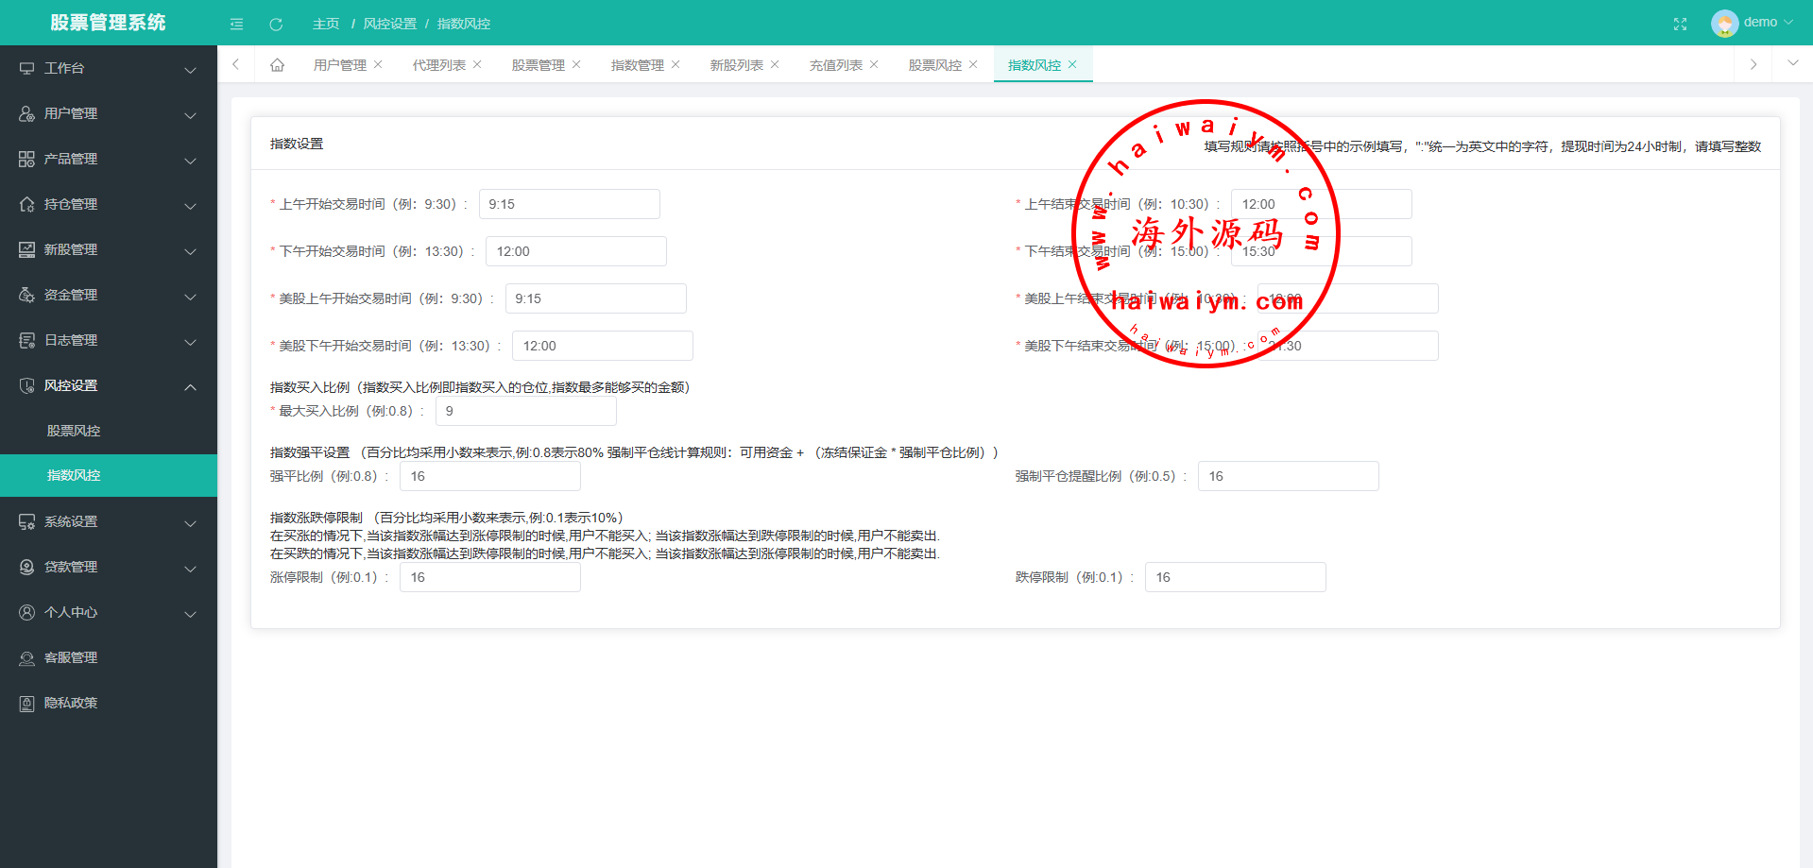This screenshot has width=1813, height=868.
Task: Close the 用户管理 tab
Action: 378,65
